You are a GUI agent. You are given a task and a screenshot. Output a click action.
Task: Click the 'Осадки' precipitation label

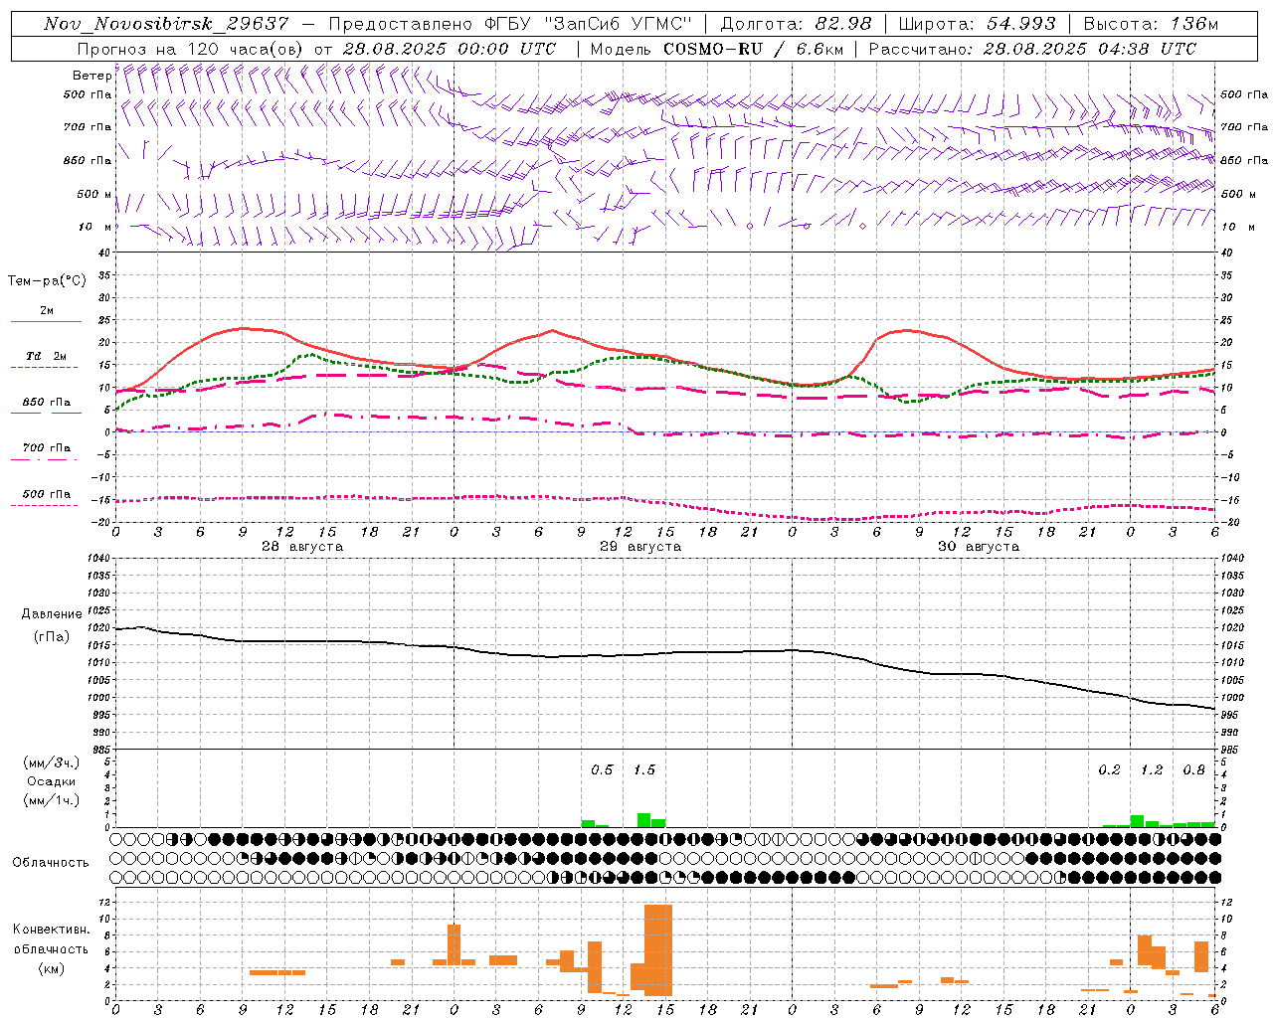tap(52, 781)
